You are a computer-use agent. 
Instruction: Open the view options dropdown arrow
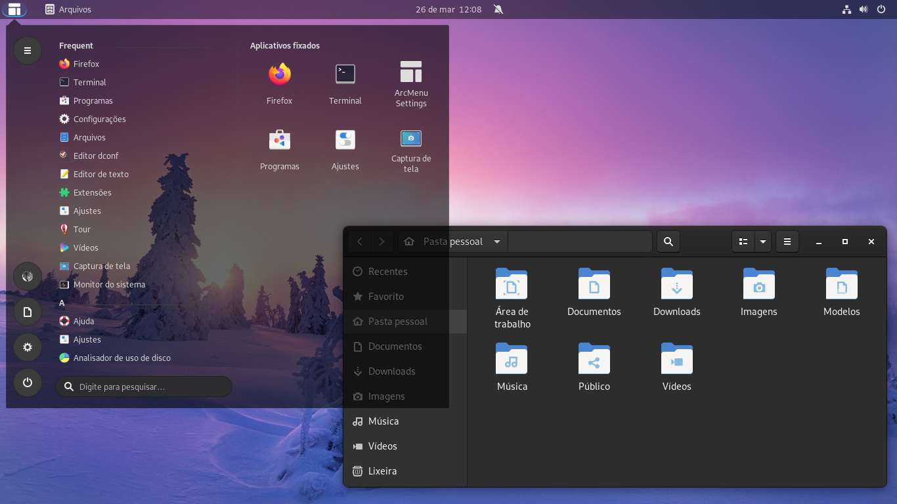click(x=763, y=241)
